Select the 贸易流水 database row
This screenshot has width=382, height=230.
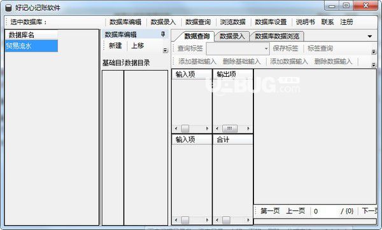point(31,46)
